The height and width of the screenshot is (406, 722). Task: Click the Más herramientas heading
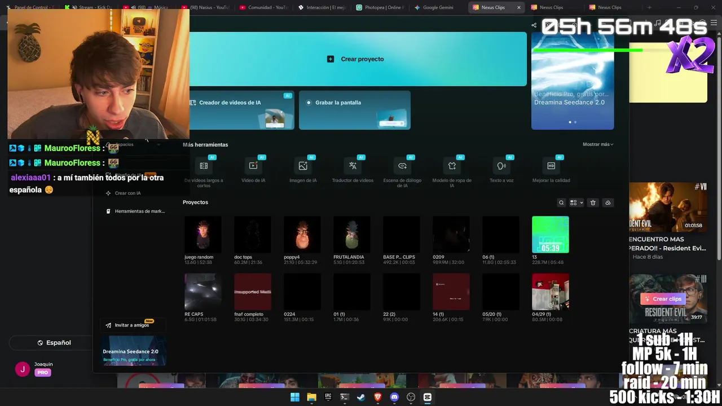coord(205,144)
